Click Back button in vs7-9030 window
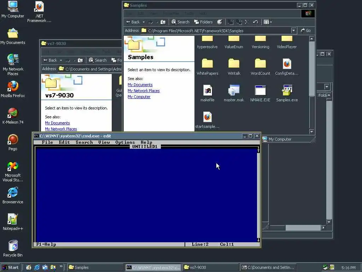Image resolution: width=362 pixels, height=272 pixels. pos(50,60)
